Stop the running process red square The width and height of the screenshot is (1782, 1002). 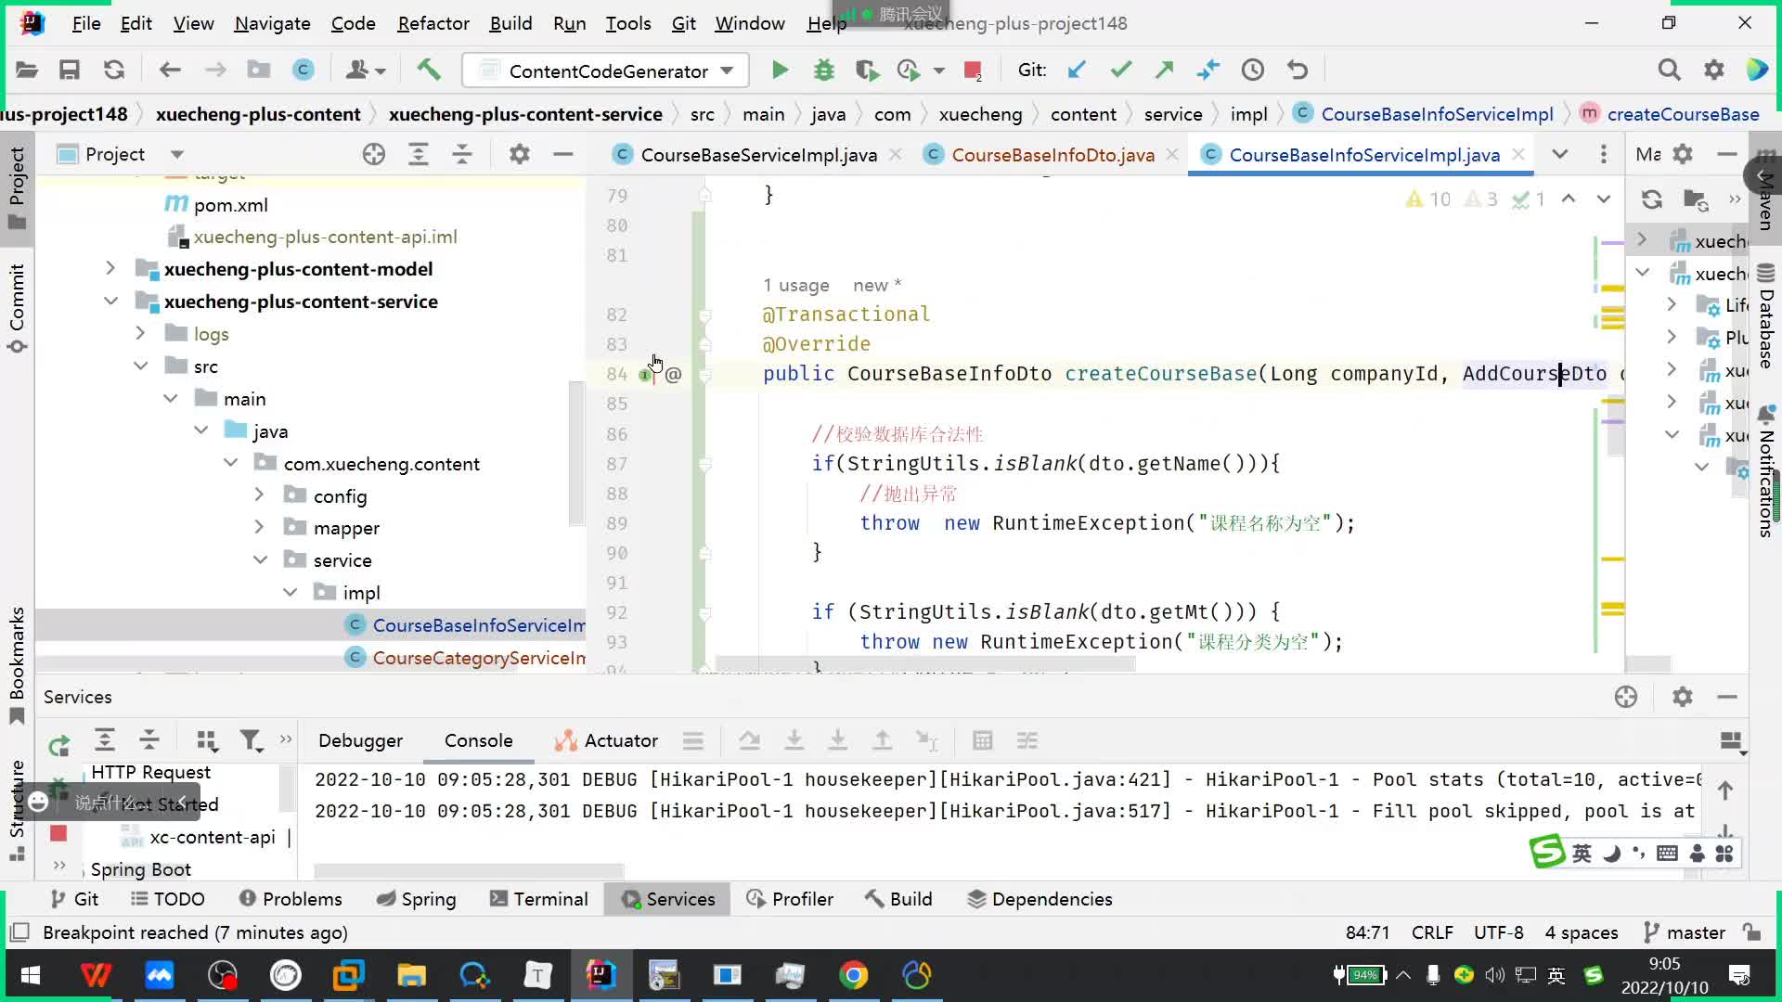coord(973,71)
